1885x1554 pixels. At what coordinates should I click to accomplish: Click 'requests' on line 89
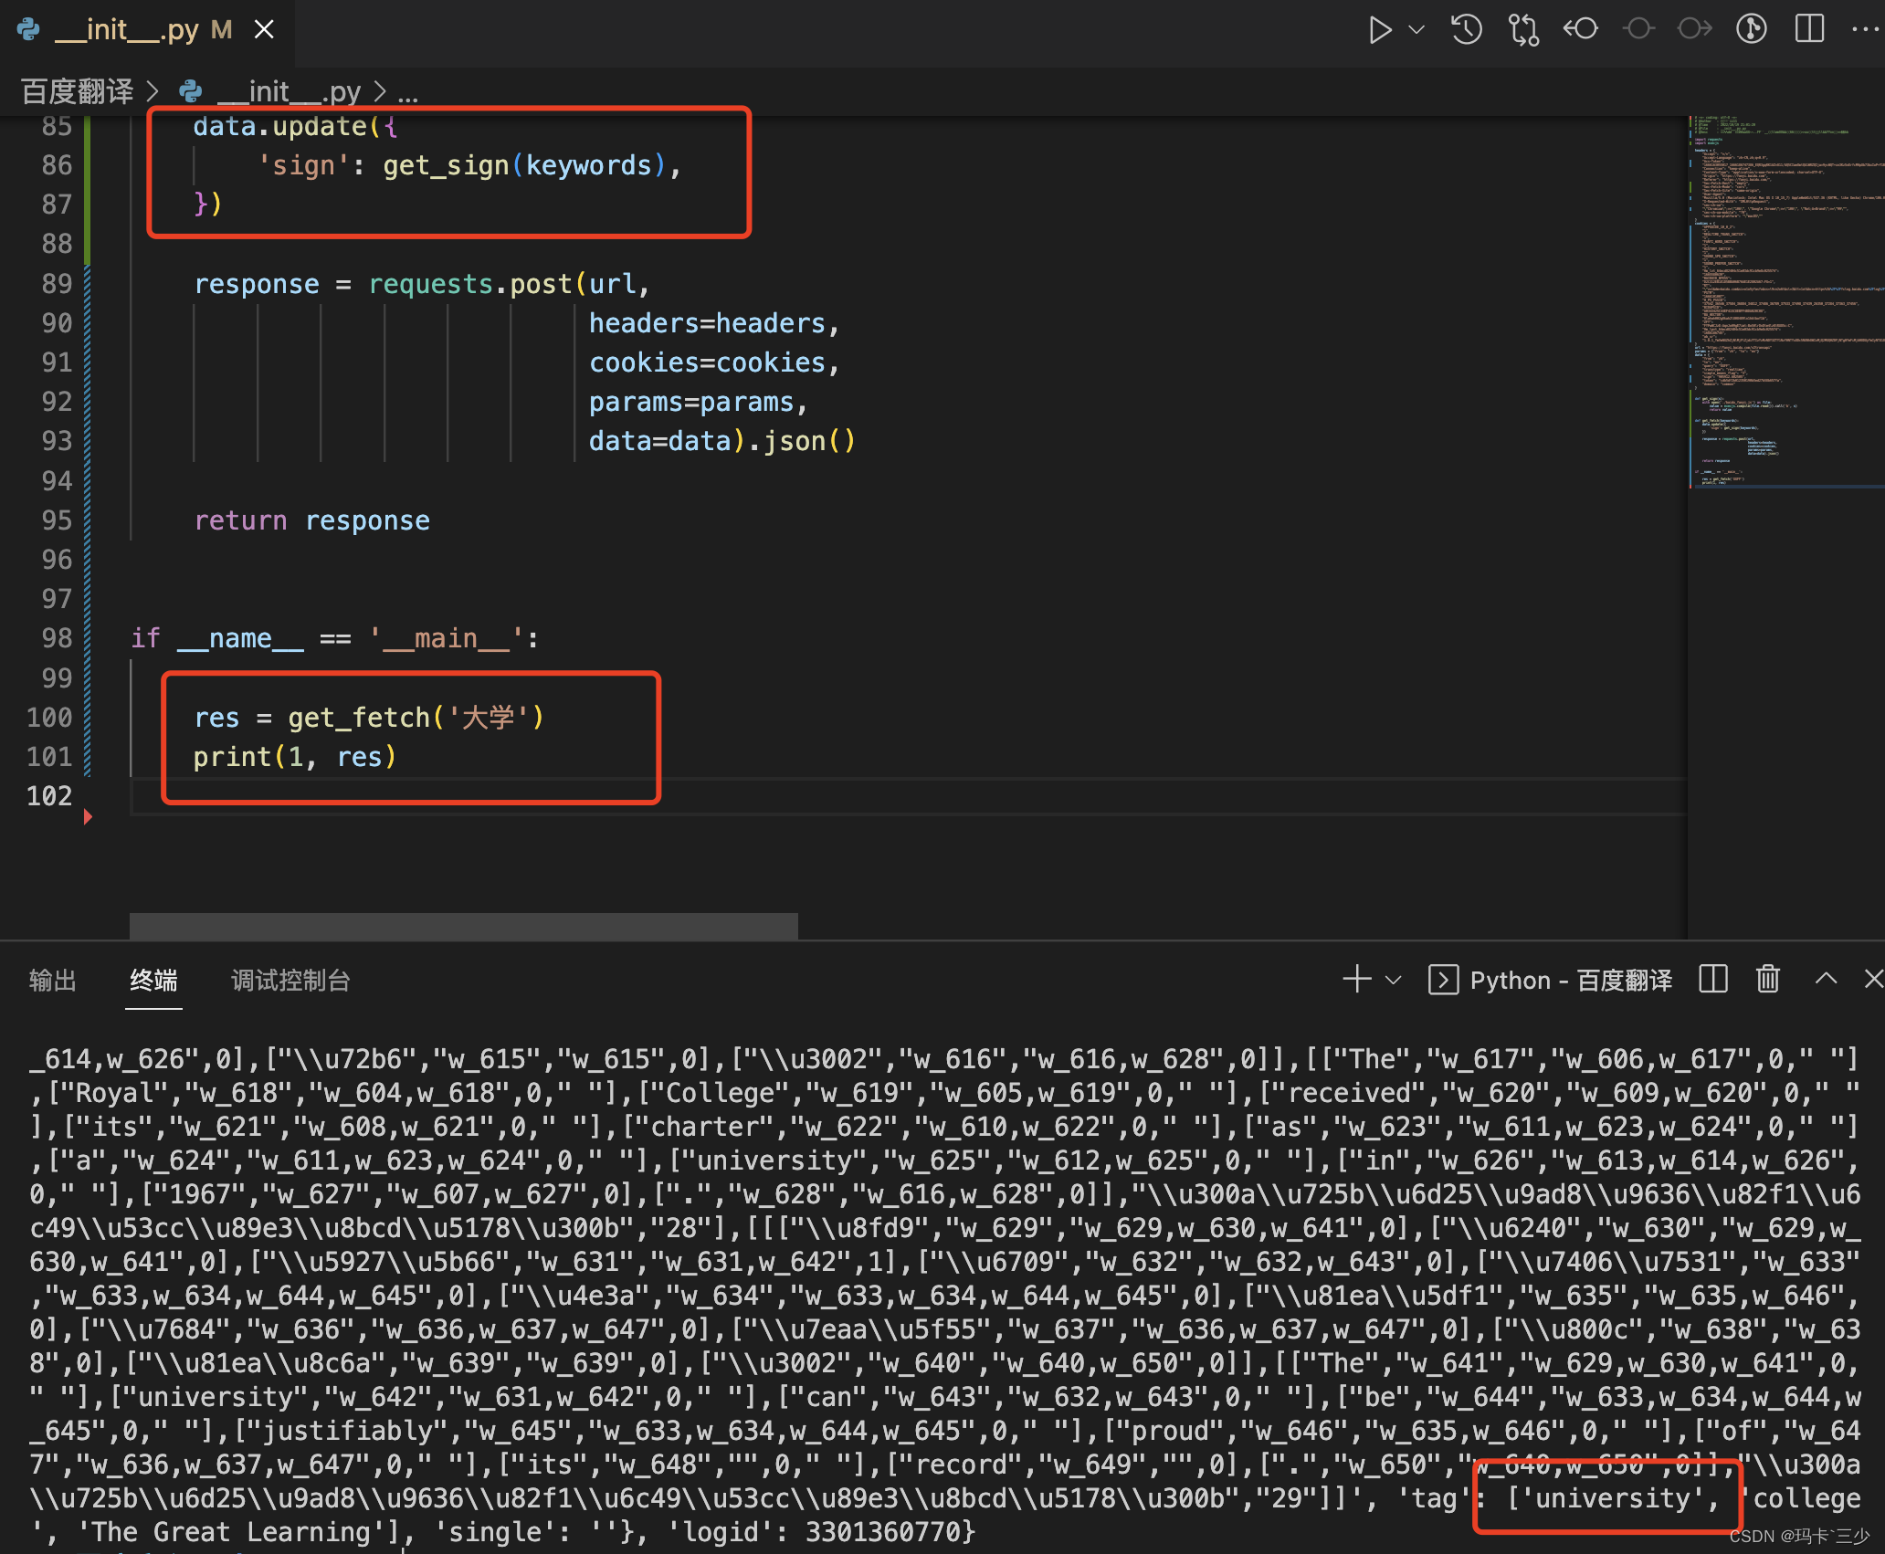(431, 284)
